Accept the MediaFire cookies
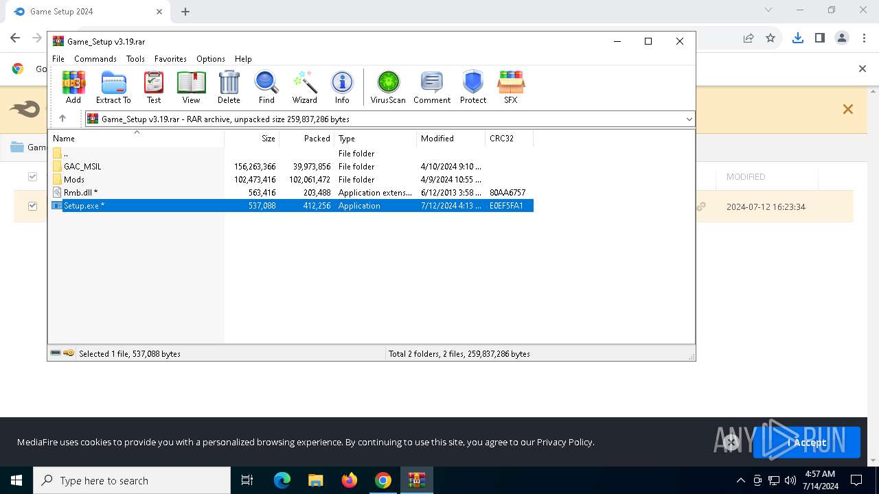 tap(807, 443)
